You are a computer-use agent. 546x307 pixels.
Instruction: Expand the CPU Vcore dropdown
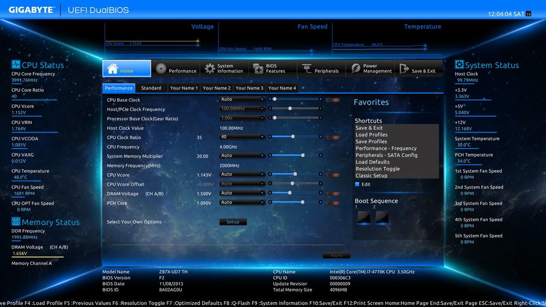coord(243,174)
